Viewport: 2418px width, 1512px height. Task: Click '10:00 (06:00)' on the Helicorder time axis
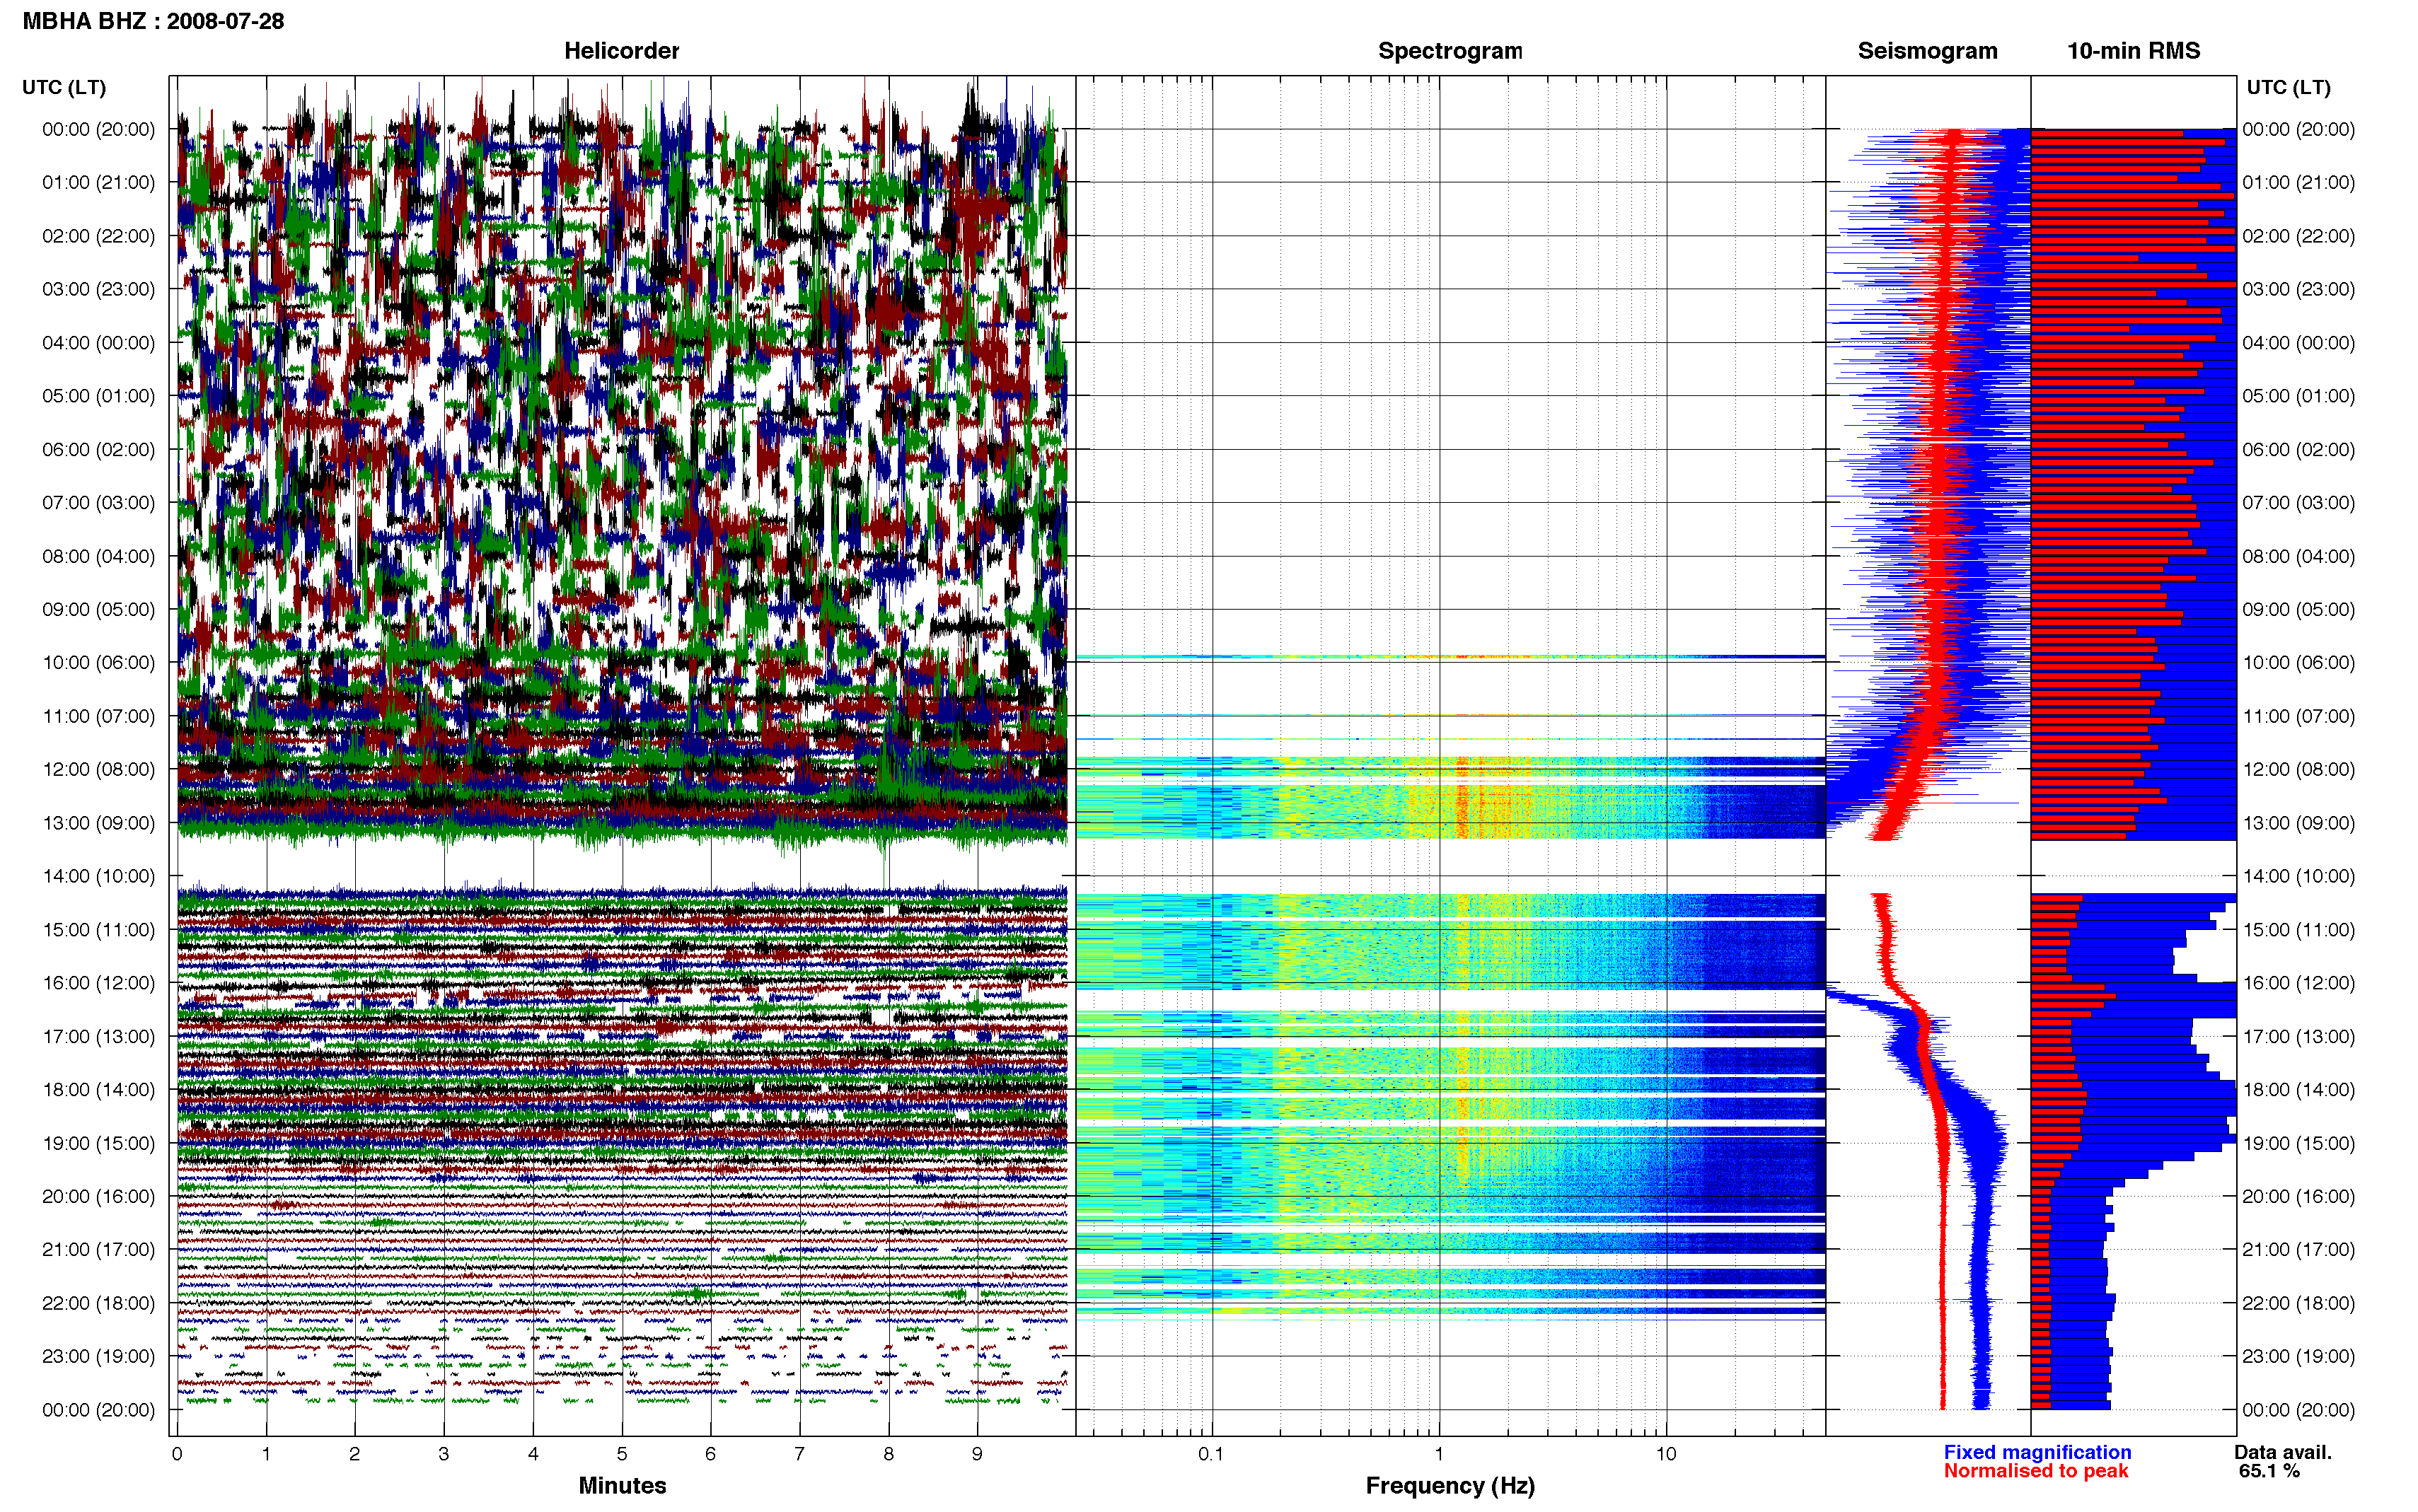coord(99,663)
